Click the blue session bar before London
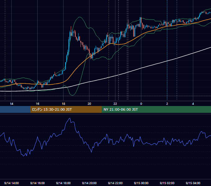This screenshot has height=186, width=211. (x=15, y=109)
